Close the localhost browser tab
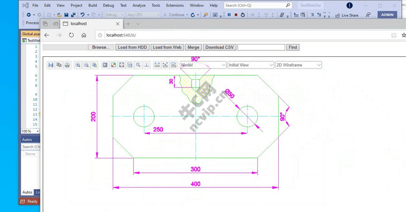This screenshot has height=212, width=406. [117, 24]
